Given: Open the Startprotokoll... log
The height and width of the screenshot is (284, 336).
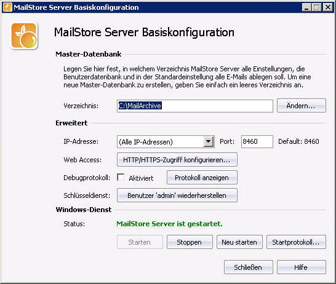Looking at the screenshot, I should (x=296, y=242).
